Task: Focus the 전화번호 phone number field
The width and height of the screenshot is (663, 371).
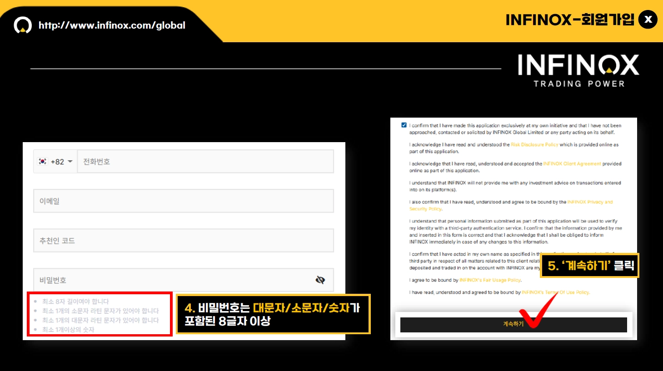Action: (205, 161)
